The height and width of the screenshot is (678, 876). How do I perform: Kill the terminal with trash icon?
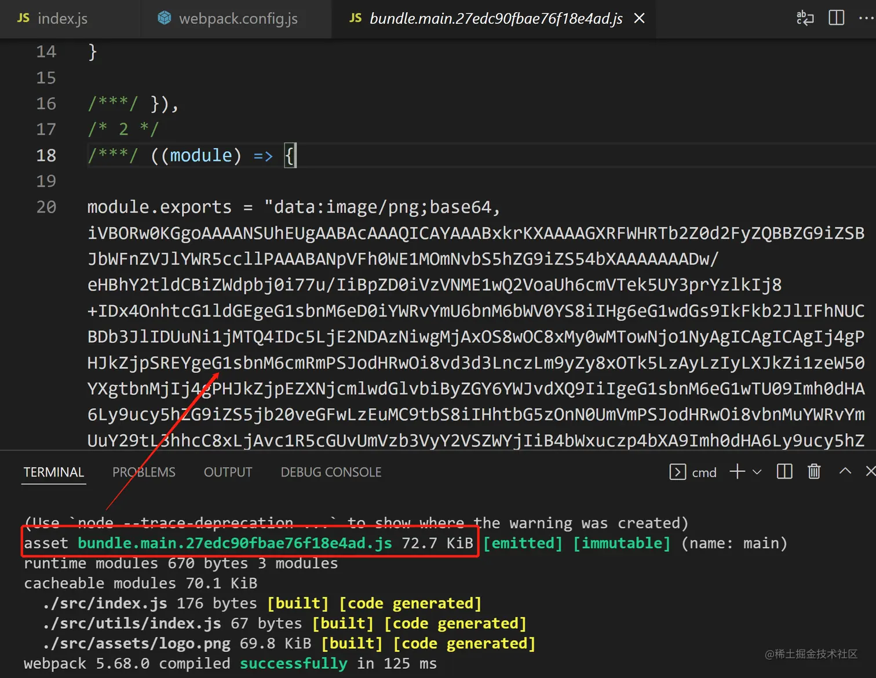point(814,471)
